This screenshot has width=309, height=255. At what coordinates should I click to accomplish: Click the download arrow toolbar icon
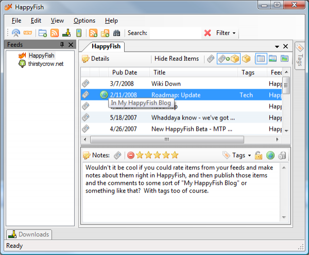point(66,33)
